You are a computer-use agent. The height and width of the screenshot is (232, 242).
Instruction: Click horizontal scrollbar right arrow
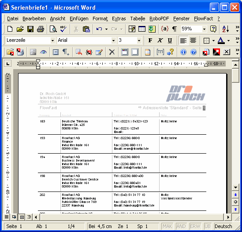(x=228, y=217)
